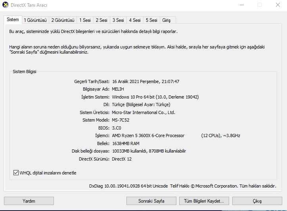Open the 2 Görüntüsü tab
This screenshot has height=211, width=287.
(x=63, y=20)
